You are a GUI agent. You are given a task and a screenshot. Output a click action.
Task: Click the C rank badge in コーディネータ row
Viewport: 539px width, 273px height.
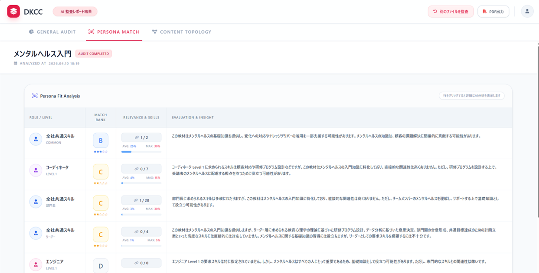(101, 172)
